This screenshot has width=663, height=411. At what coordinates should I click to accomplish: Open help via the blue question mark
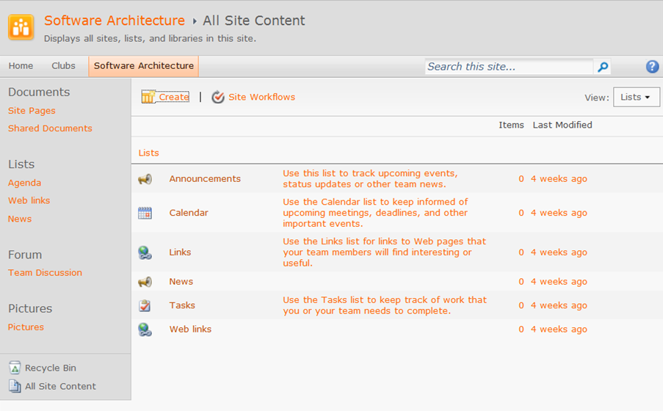652,66
